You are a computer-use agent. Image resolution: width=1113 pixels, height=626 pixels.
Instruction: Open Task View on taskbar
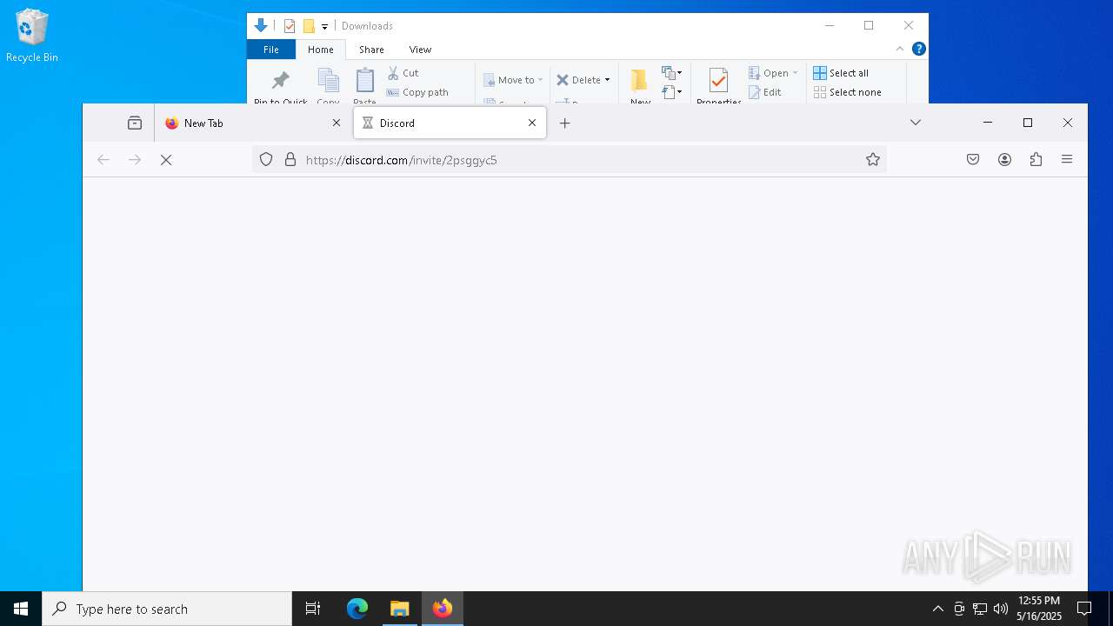pos(313,609)
